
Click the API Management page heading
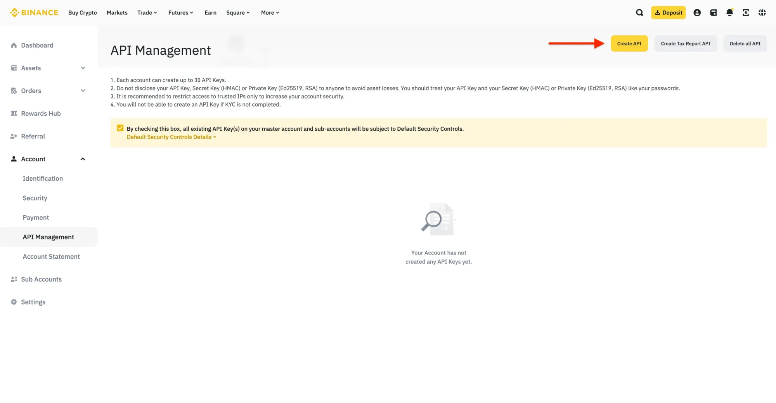point(161,50)
